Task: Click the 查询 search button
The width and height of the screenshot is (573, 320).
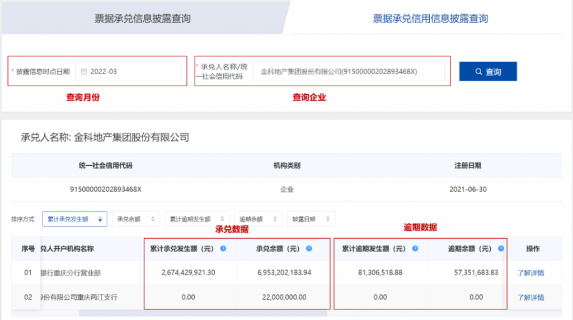Action: pos(488,71)
